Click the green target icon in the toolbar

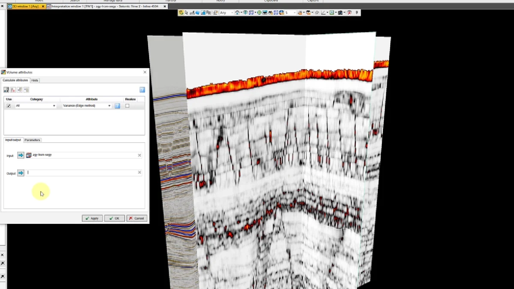259,13
